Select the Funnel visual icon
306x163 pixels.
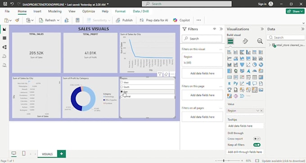(x=242, y=64)
